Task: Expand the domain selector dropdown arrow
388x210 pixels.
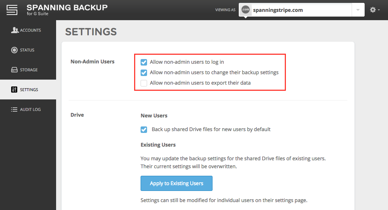Action: pyautogui.click(x=358, y=10)
